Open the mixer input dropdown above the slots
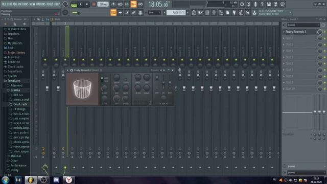Image resolution: width=327 pixels, height=184 pixels. (303, 25)
